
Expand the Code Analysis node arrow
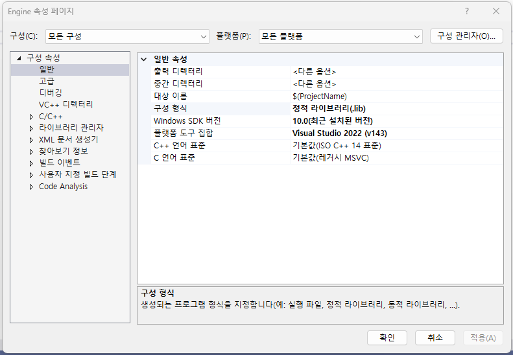click(31, 187)
